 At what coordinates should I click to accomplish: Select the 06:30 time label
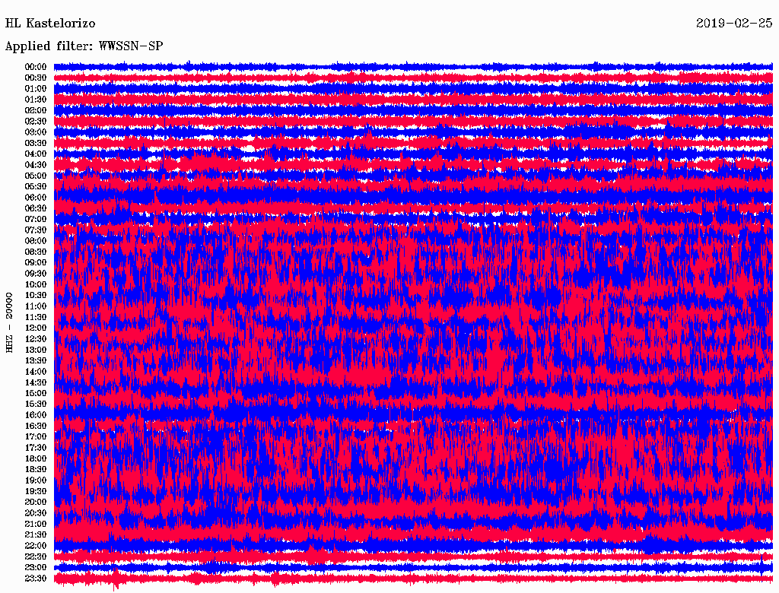(x=36, y=208)
